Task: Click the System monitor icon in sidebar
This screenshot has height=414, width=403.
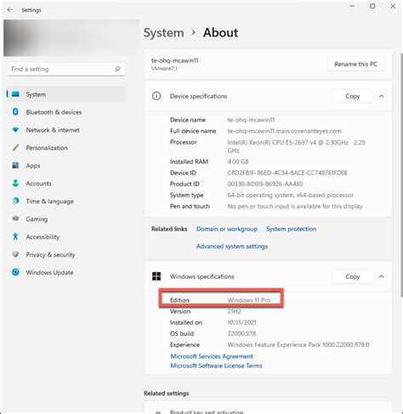Action: point(15,94)
